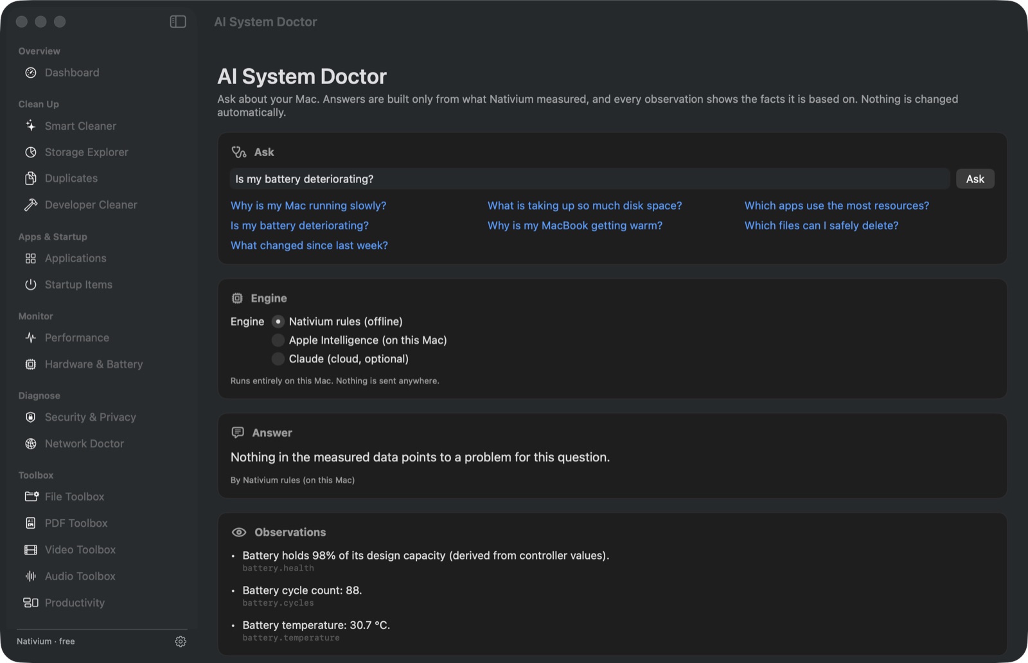The image size is (1028, 663).
Task: Click the Performance waveform icon
Action: 31,338
